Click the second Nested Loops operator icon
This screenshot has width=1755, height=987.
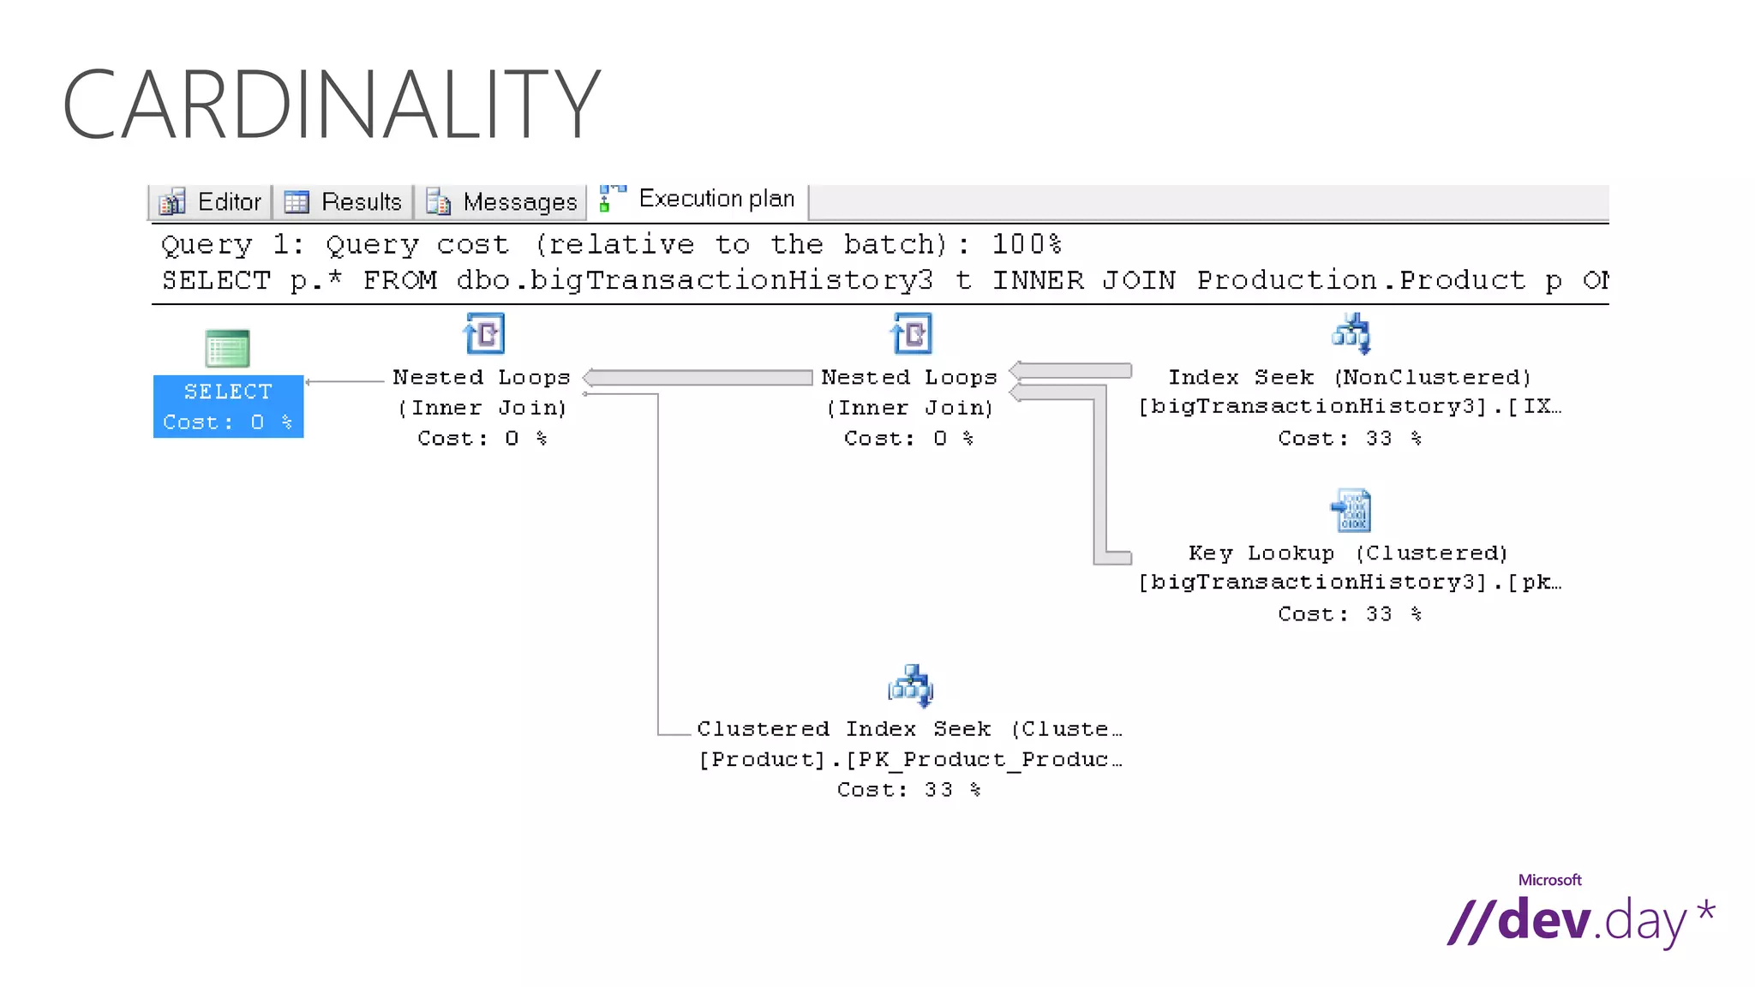(x=911, y=333)
